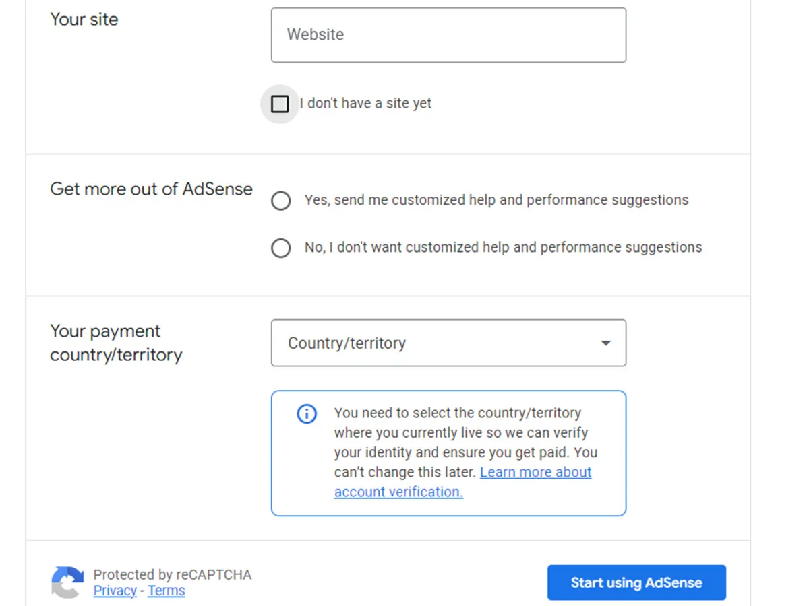Click the "Your payment country/territory" label
This screenshot has width=809, height=606.
pyautogui.click(x=116, y=343)
